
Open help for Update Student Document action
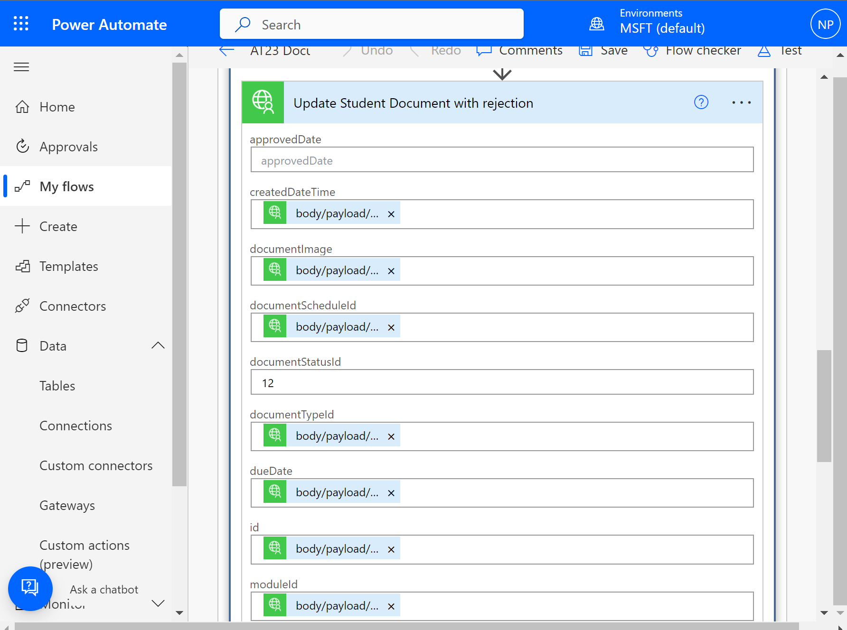click(x=701, y=102)
